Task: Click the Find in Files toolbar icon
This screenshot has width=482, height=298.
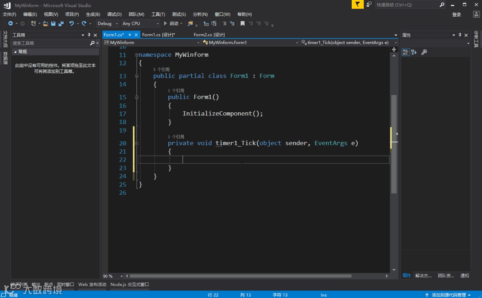Action: click(x=190, y=23)
